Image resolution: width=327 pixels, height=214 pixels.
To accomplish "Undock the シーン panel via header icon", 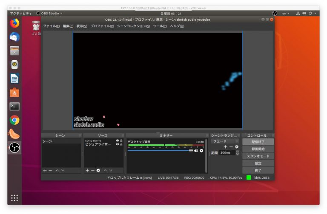I will point(80,135).
